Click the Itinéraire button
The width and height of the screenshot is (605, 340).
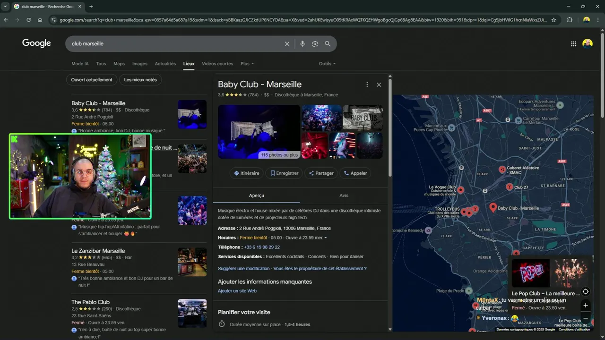[x=247, y=173]
